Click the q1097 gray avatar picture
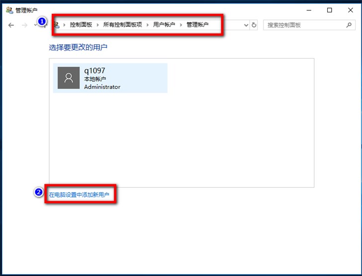 point(69,78)
